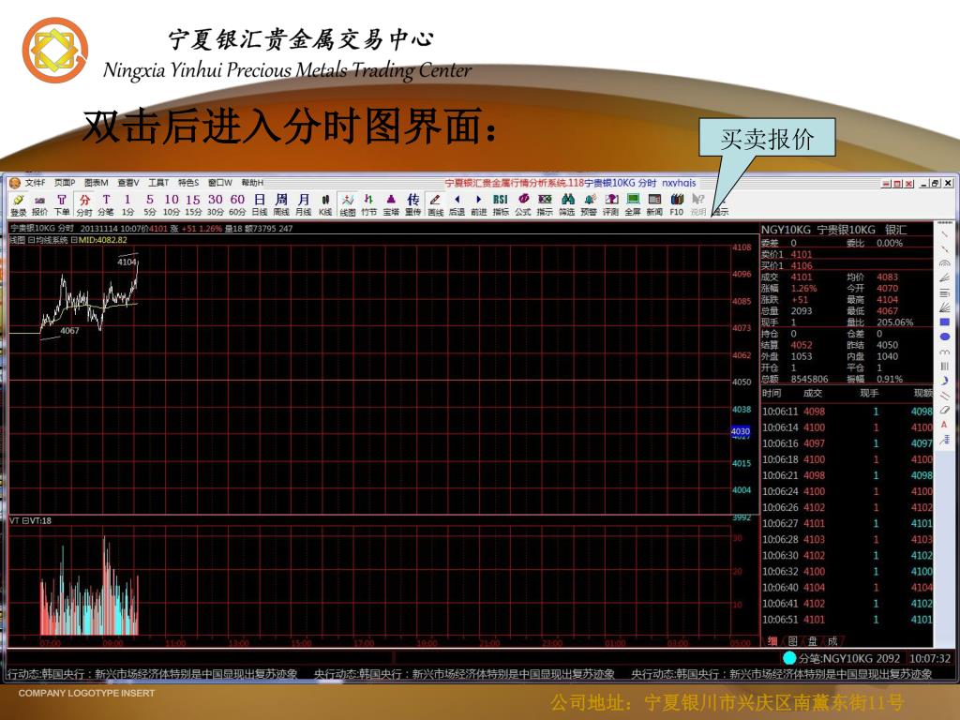Switch to the 10分 ten-minute chart
The width and height of the screenshot is (960, 720).
172,204
